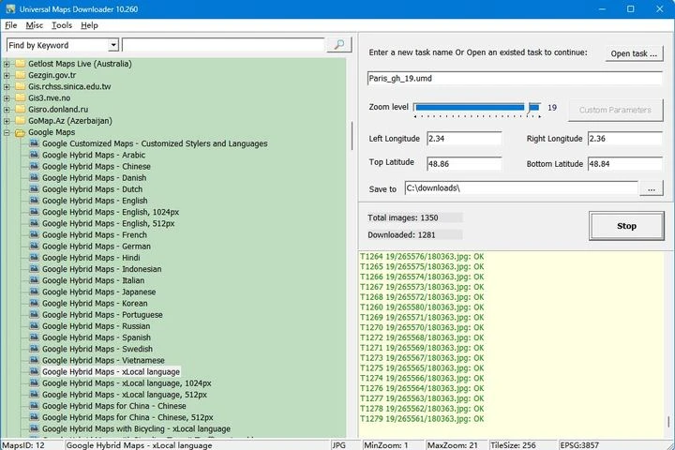Click the search magnifier icon button
675x450 pixels.
pyautogui.click(x=339, y=45)
